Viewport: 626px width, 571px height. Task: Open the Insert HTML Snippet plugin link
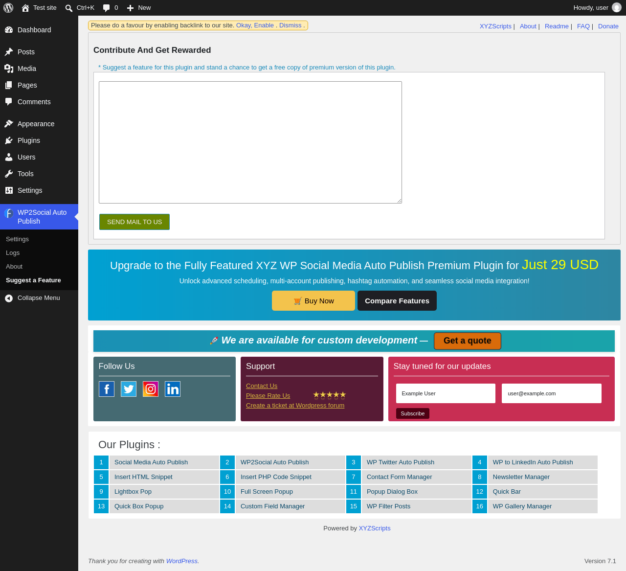point(143,477)
